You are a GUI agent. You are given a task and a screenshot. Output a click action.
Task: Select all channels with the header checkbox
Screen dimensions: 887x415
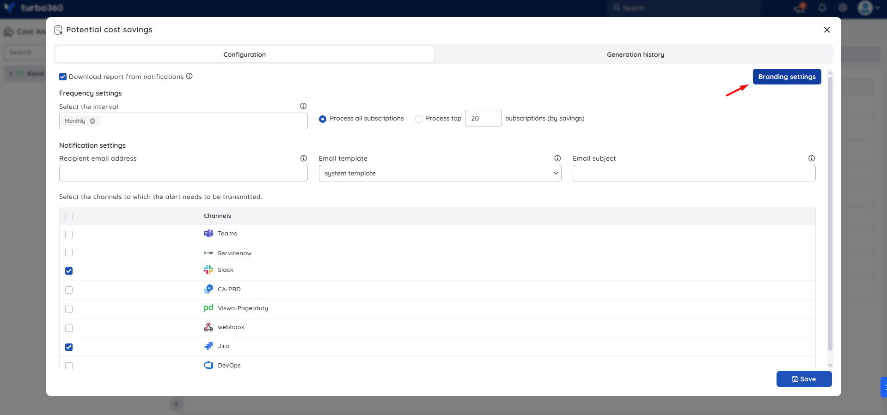click(69, 217)
